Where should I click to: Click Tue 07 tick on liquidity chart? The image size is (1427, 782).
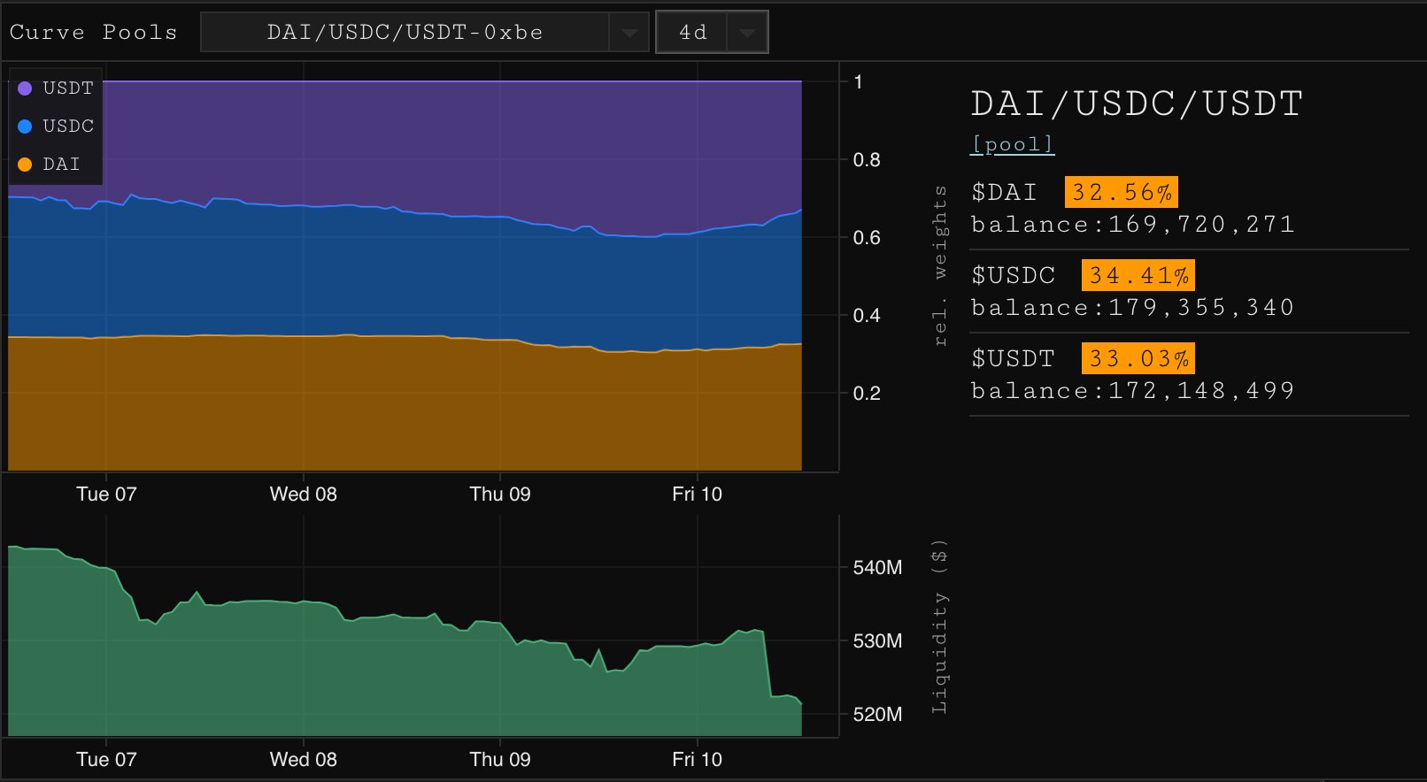point(106,760)
